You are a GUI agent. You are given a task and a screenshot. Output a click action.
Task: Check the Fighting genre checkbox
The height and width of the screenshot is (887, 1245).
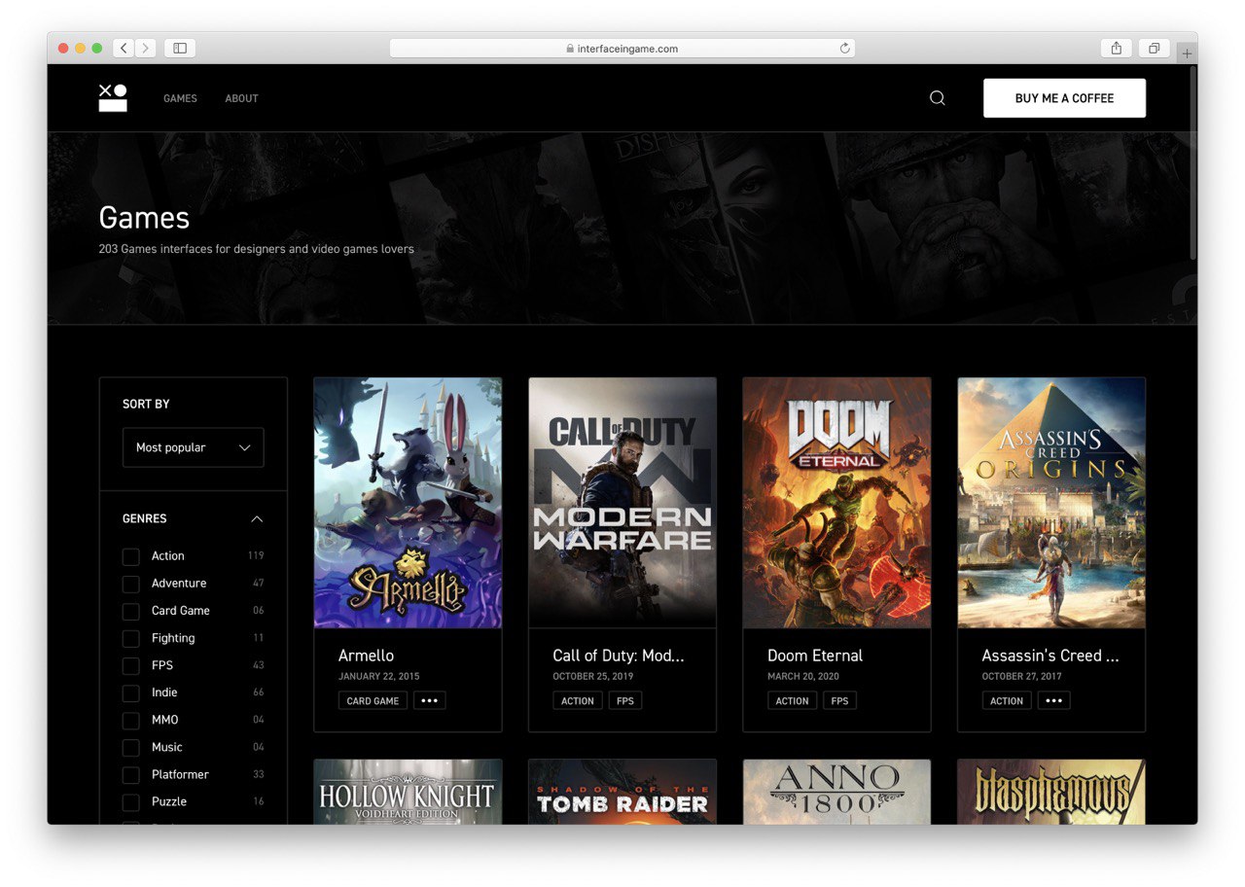click(130, 638)
